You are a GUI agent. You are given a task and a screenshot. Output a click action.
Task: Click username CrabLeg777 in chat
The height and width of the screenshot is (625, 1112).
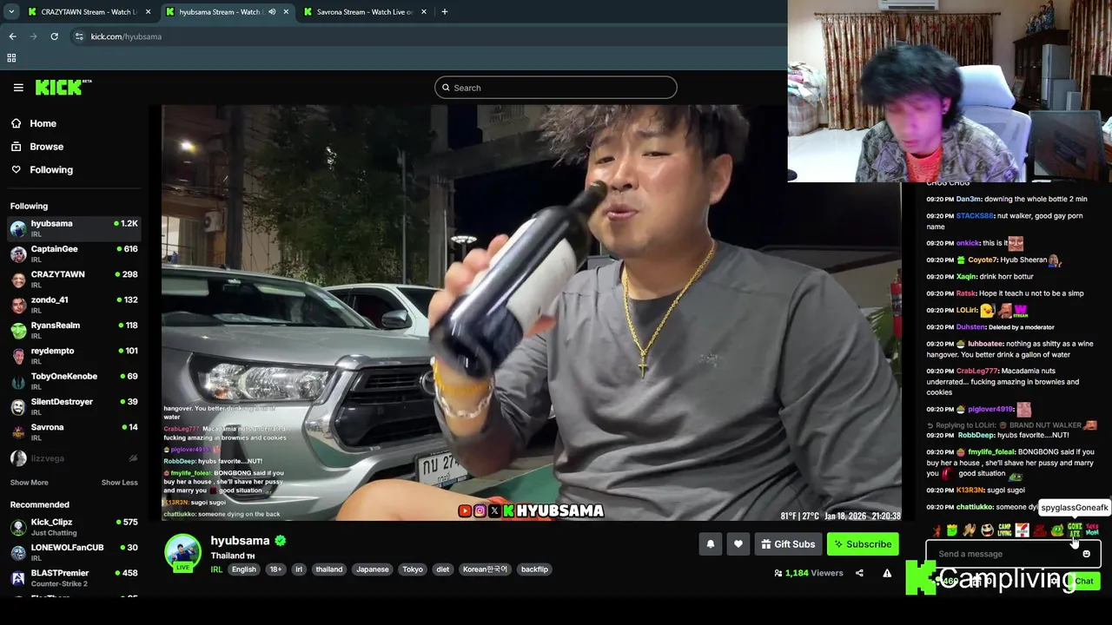pos(976,371)
